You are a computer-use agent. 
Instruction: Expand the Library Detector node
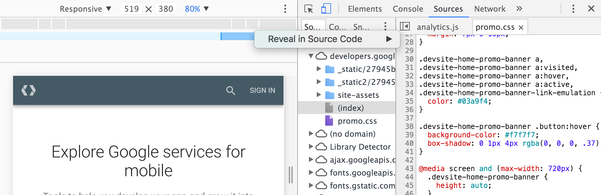[x=311, y=147]
